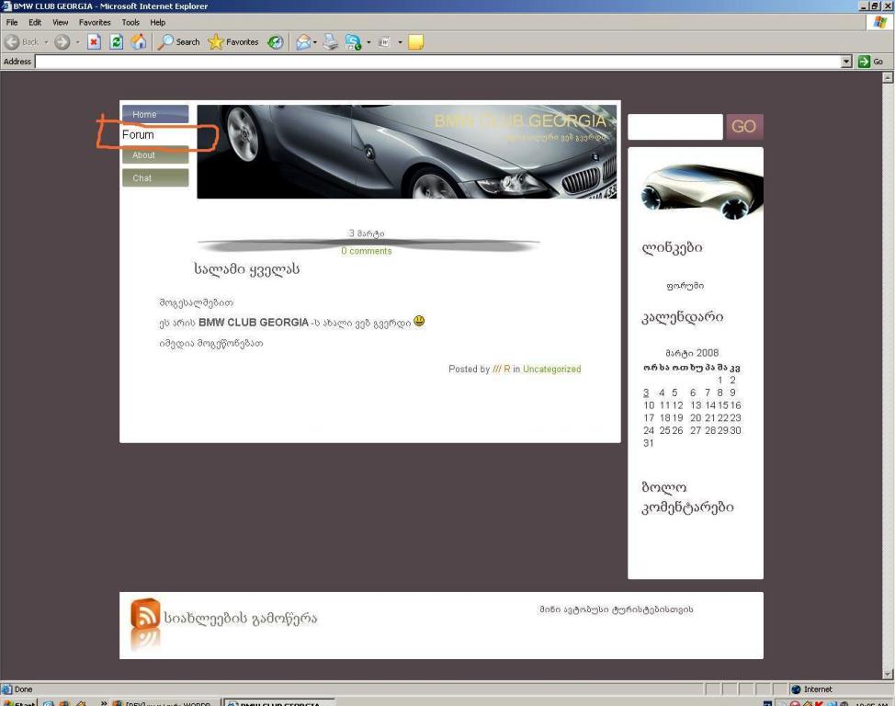895x706 pixels.
Task: Expand the Address bar dropdown
Action: click(x=846, y=62)
